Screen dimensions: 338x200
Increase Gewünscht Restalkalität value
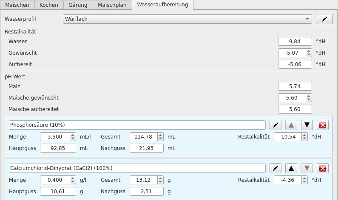tap(308, 51)
